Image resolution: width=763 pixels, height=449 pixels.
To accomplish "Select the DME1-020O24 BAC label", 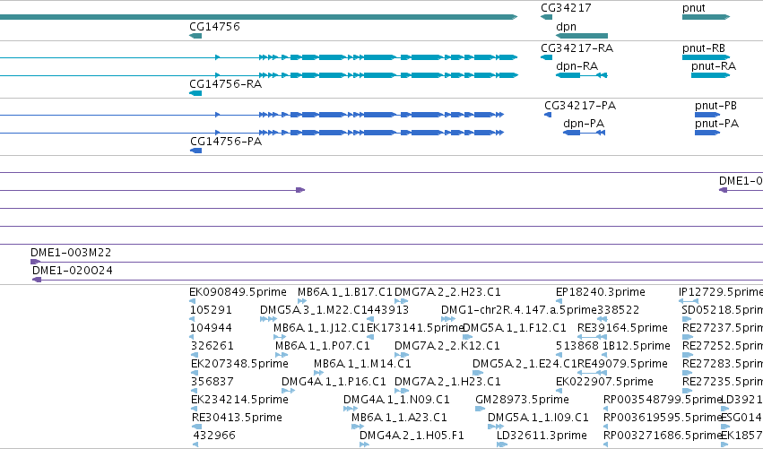I will point(72,271).
